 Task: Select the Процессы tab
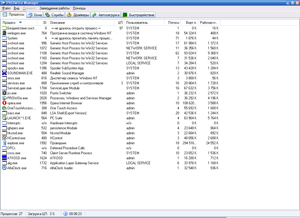tap(13, 15)
